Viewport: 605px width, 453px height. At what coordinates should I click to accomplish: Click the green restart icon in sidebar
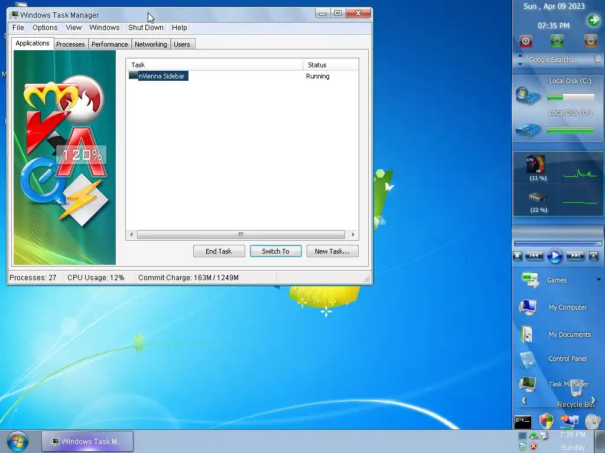coord(557,41)
